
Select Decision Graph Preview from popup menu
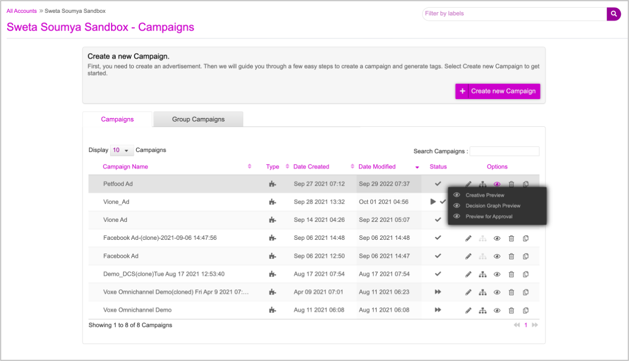[x=492, y=206]
